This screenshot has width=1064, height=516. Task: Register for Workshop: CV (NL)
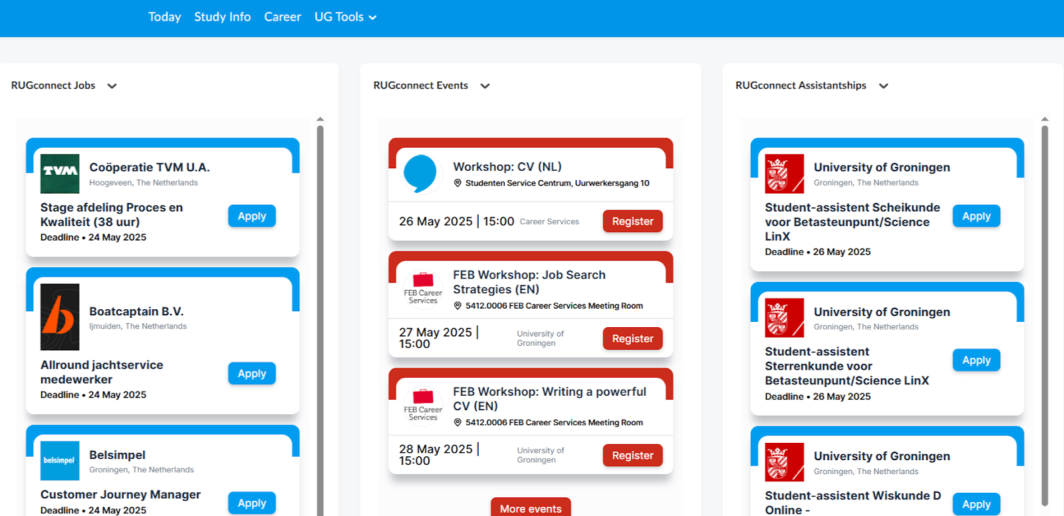coord(632,221)
